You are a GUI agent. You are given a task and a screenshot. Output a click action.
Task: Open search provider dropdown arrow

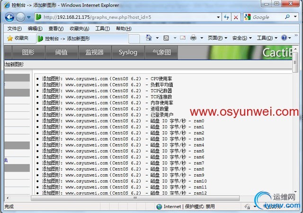[x=295, y=17]
